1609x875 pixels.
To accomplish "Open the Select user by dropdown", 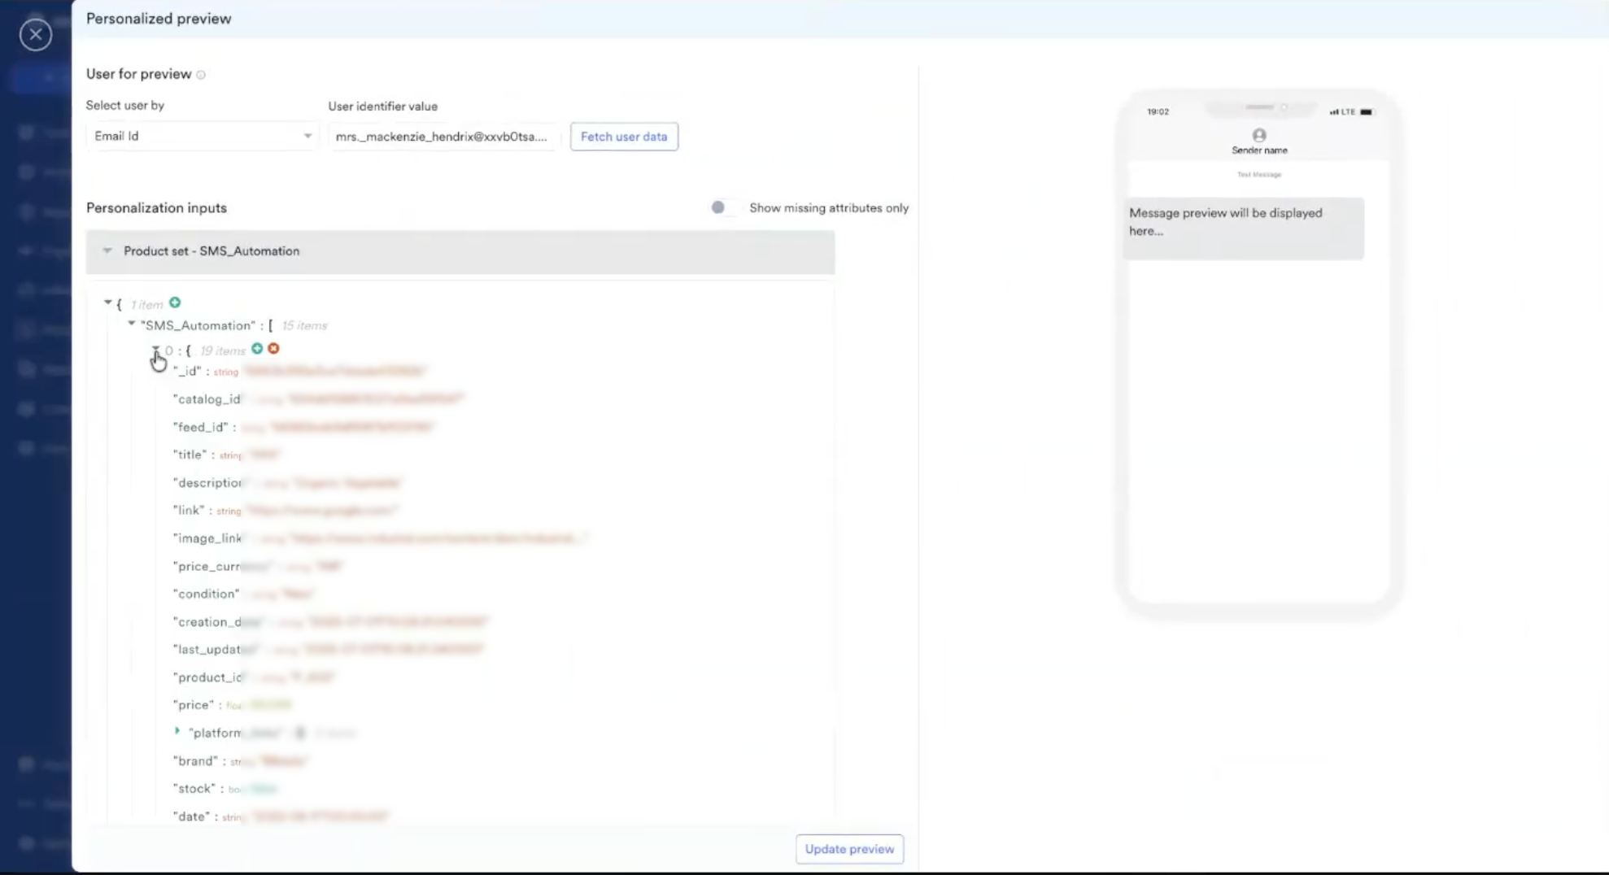I will [x=203, y=136].
